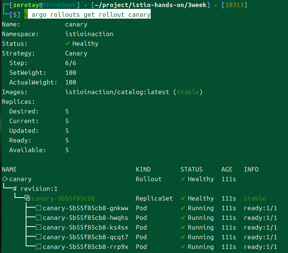Click the green 'k' at the command start
The height and width of the screenshot is (253, 288).
pyautogui.click(x=26, y=14)
